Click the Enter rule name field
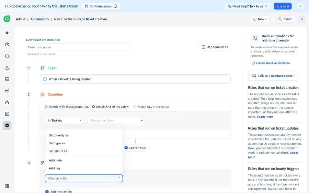The height and width of the screenshot is (193, 309). point(79,47)
